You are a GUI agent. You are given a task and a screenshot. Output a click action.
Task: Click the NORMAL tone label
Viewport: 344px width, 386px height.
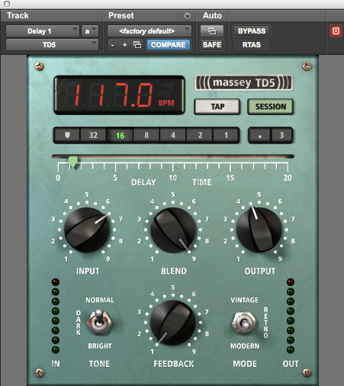(100, 300)
